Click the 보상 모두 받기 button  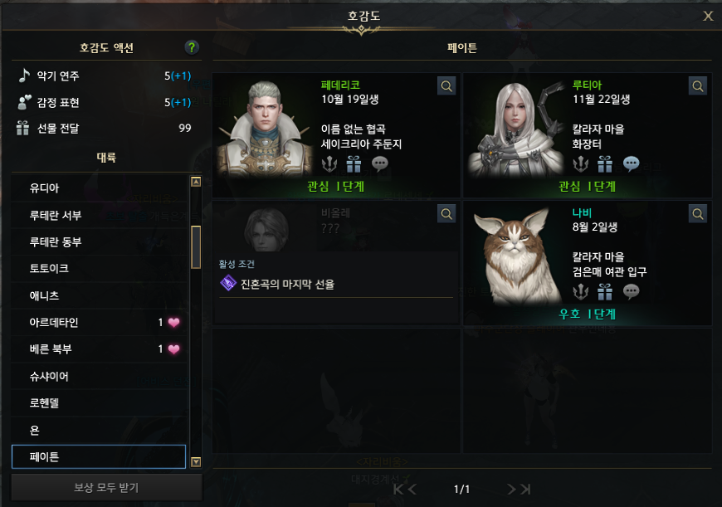coord(106,487)
